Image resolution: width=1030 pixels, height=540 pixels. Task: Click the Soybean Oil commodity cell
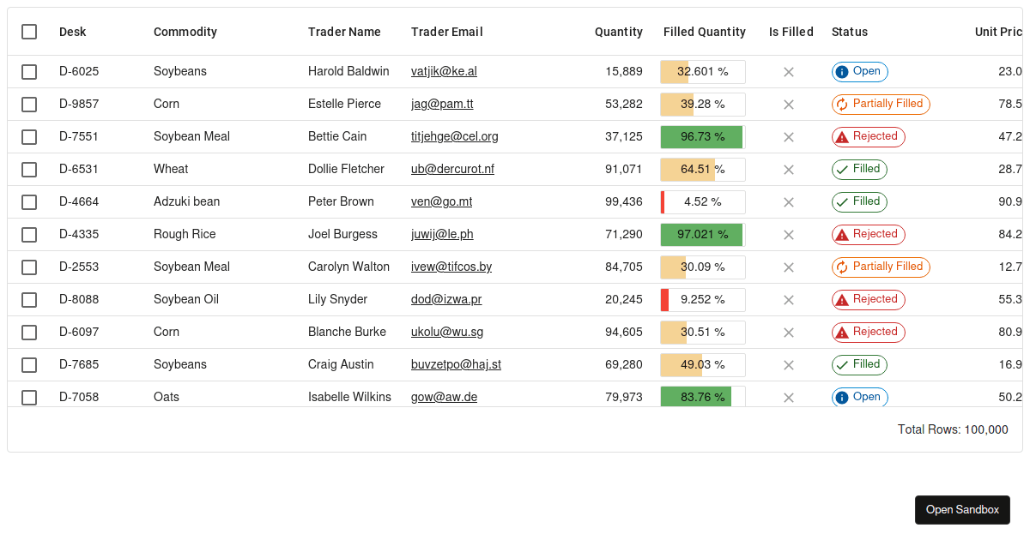click(x=186, y=299)
